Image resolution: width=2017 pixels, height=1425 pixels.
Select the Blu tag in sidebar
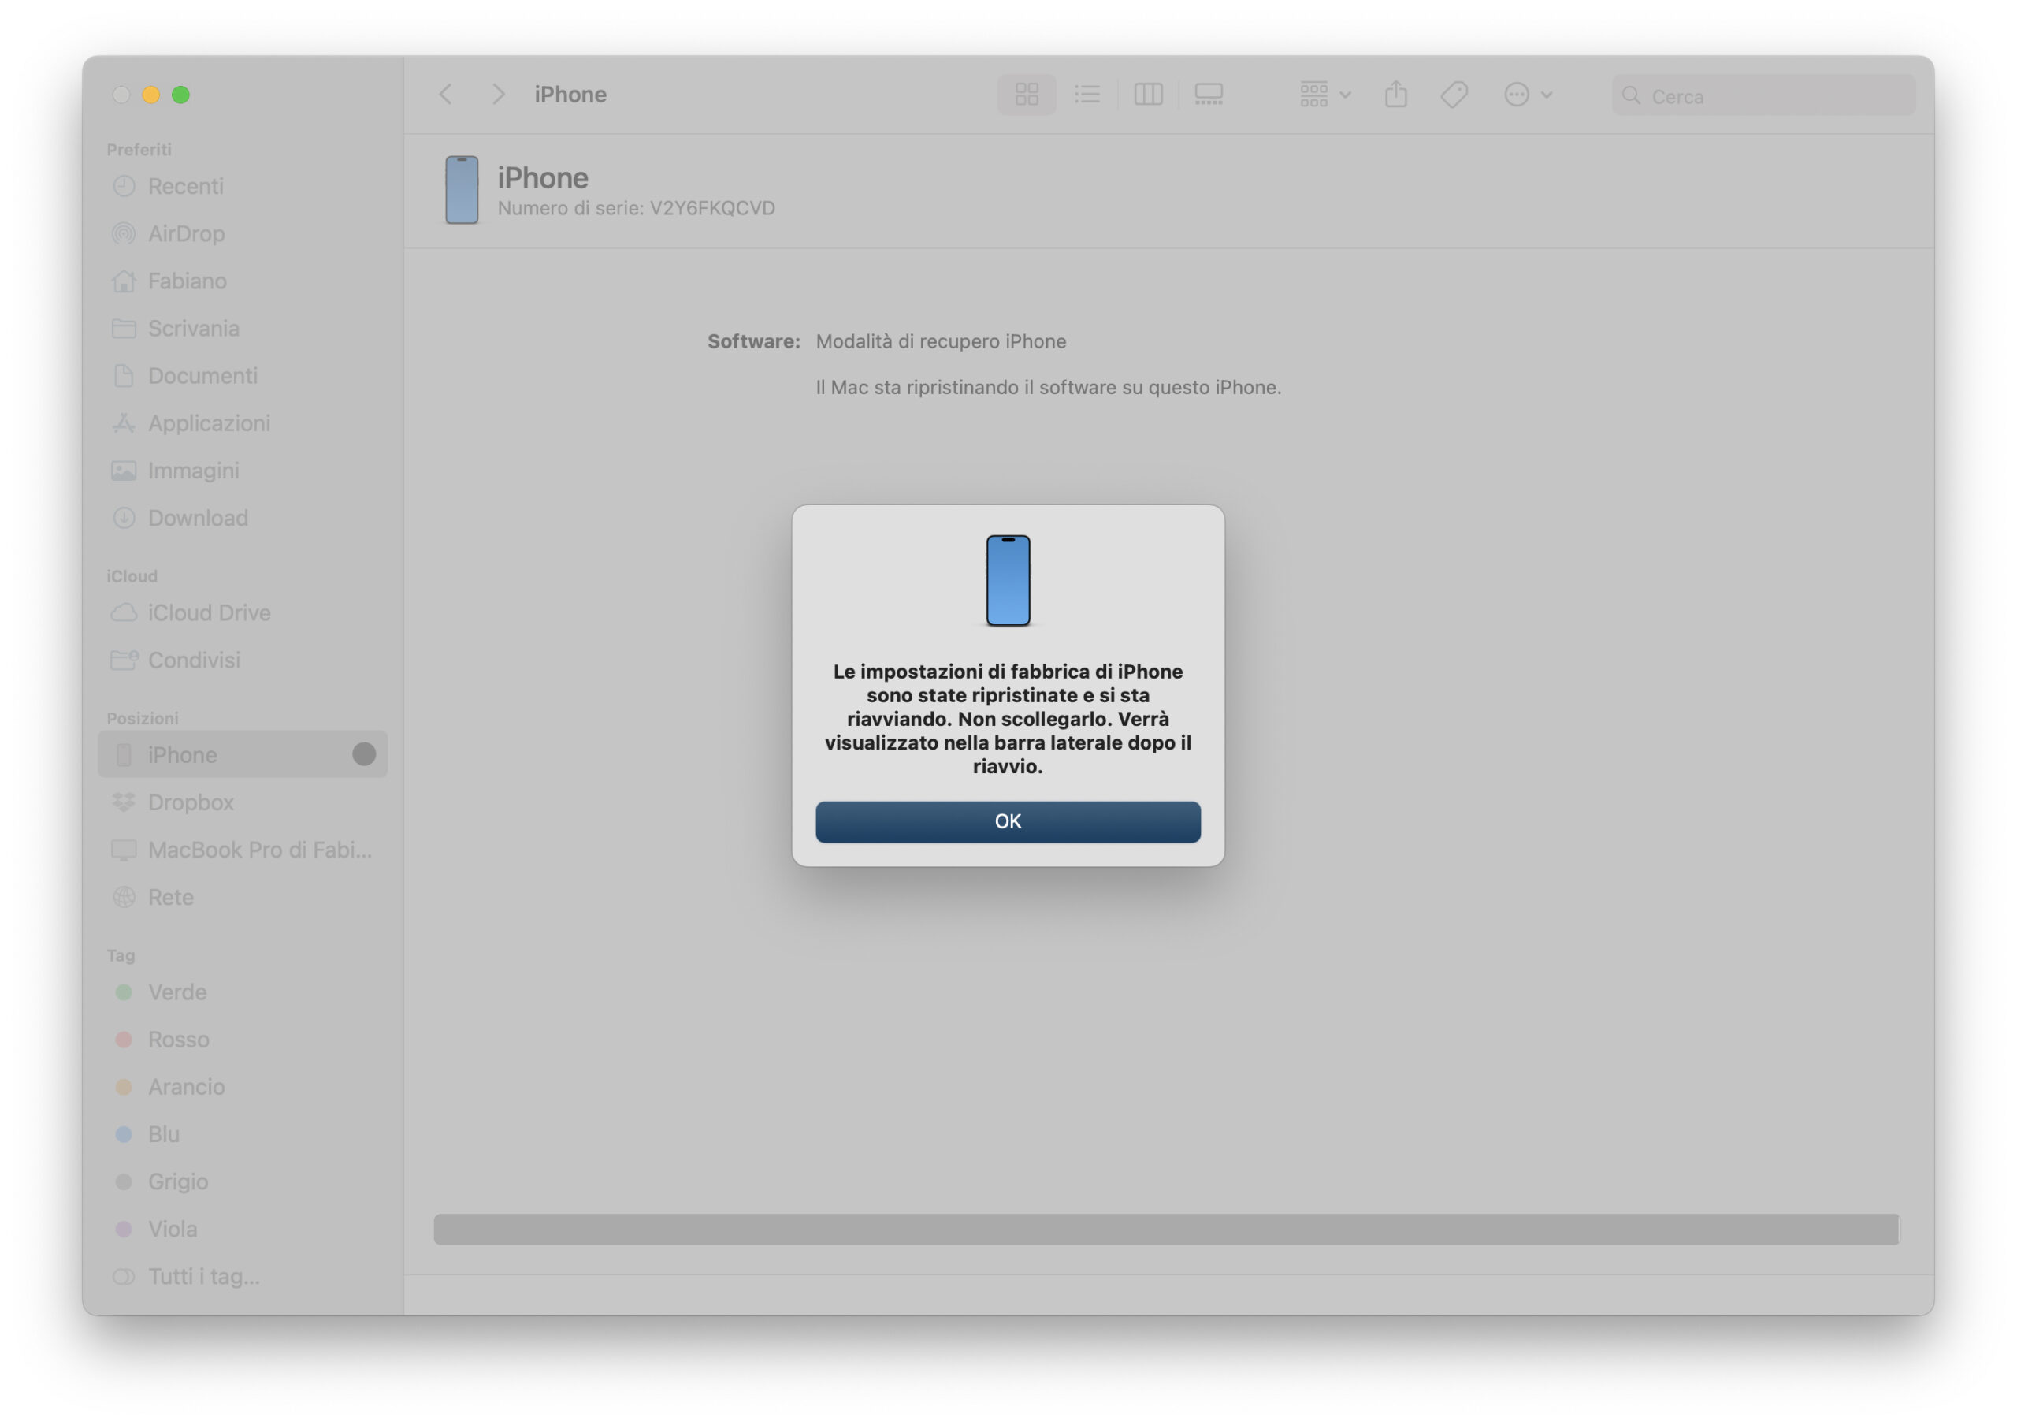(163, 1134)
